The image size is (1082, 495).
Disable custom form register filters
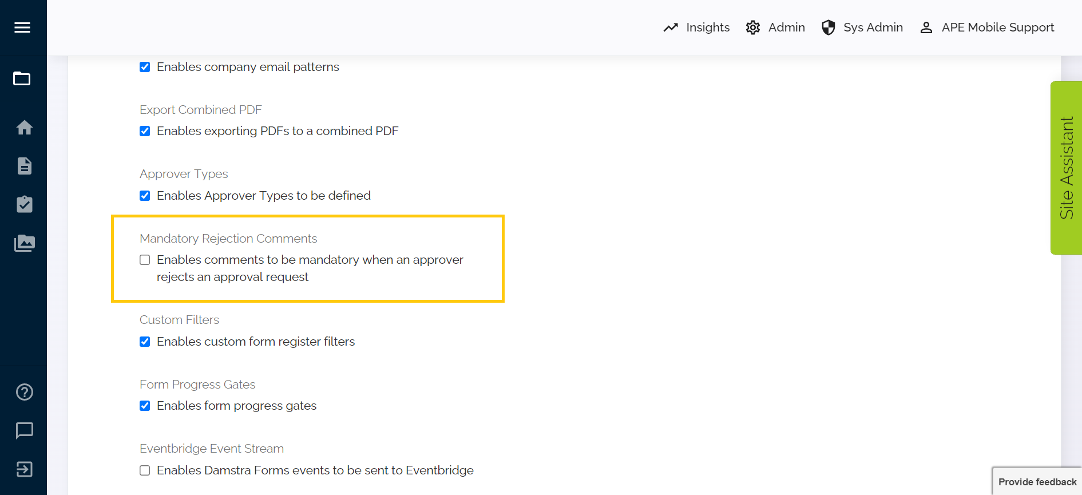(x=145, y=341)
